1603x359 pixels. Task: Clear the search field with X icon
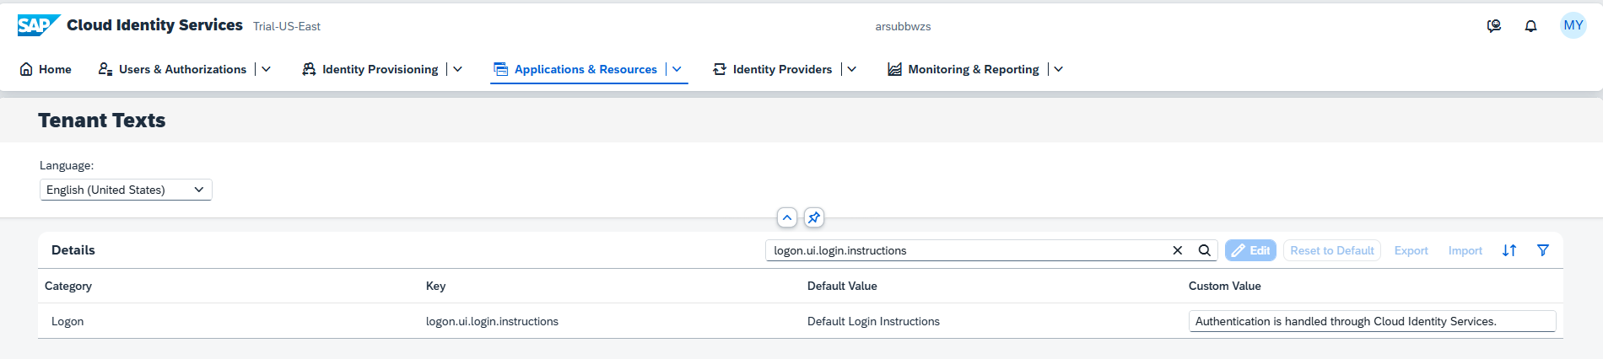pyautogui.click(x=1178, y=250)
